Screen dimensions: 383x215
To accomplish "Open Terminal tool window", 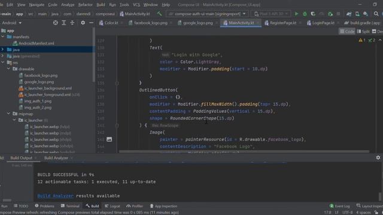I will [70, 206].
